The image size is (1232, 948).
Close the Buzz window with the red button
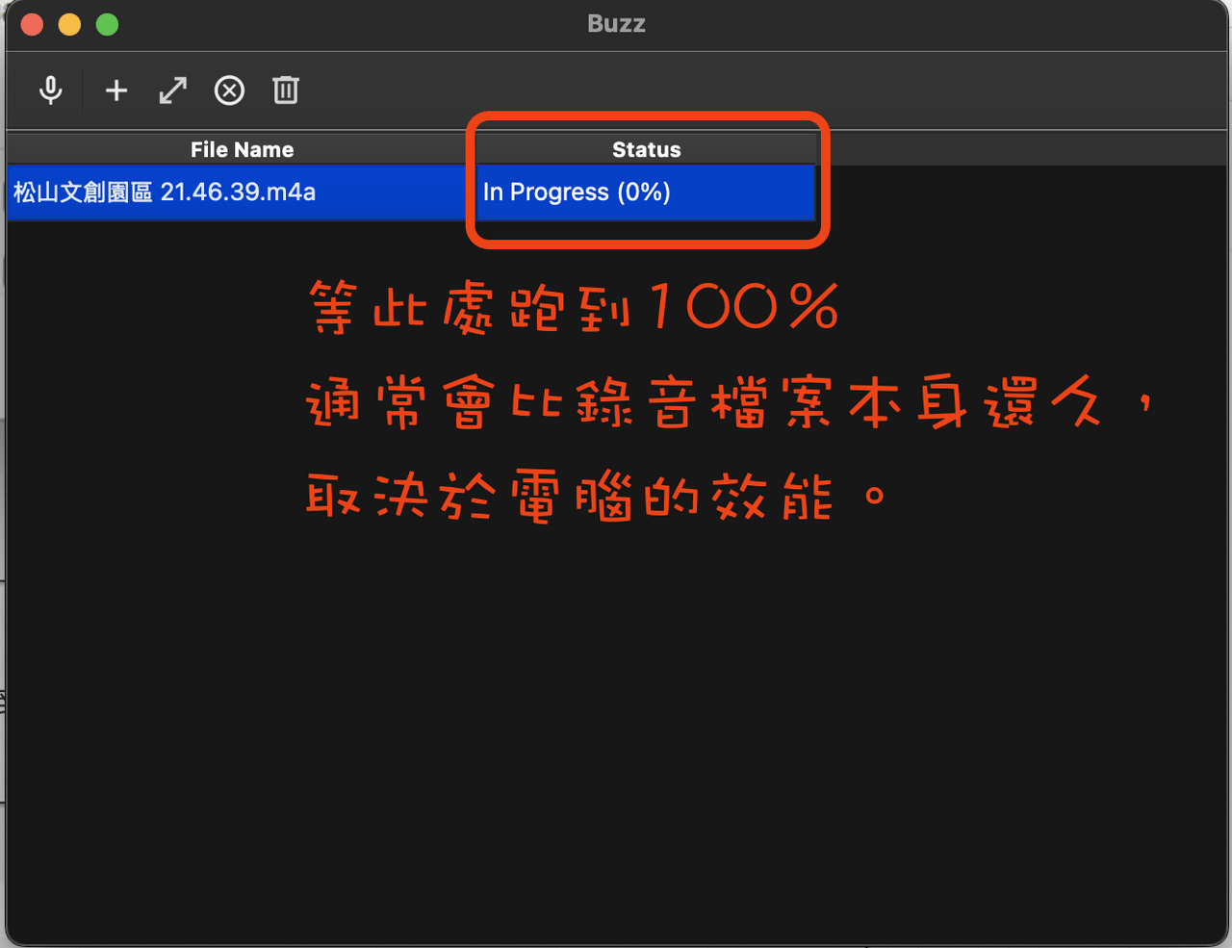click(x=33, y=24)
